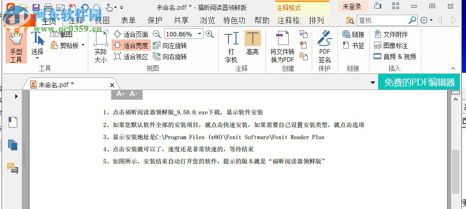Open the document tab list dropdown arrow
Viewport: 466px width, 209px height.
(373, 82)
